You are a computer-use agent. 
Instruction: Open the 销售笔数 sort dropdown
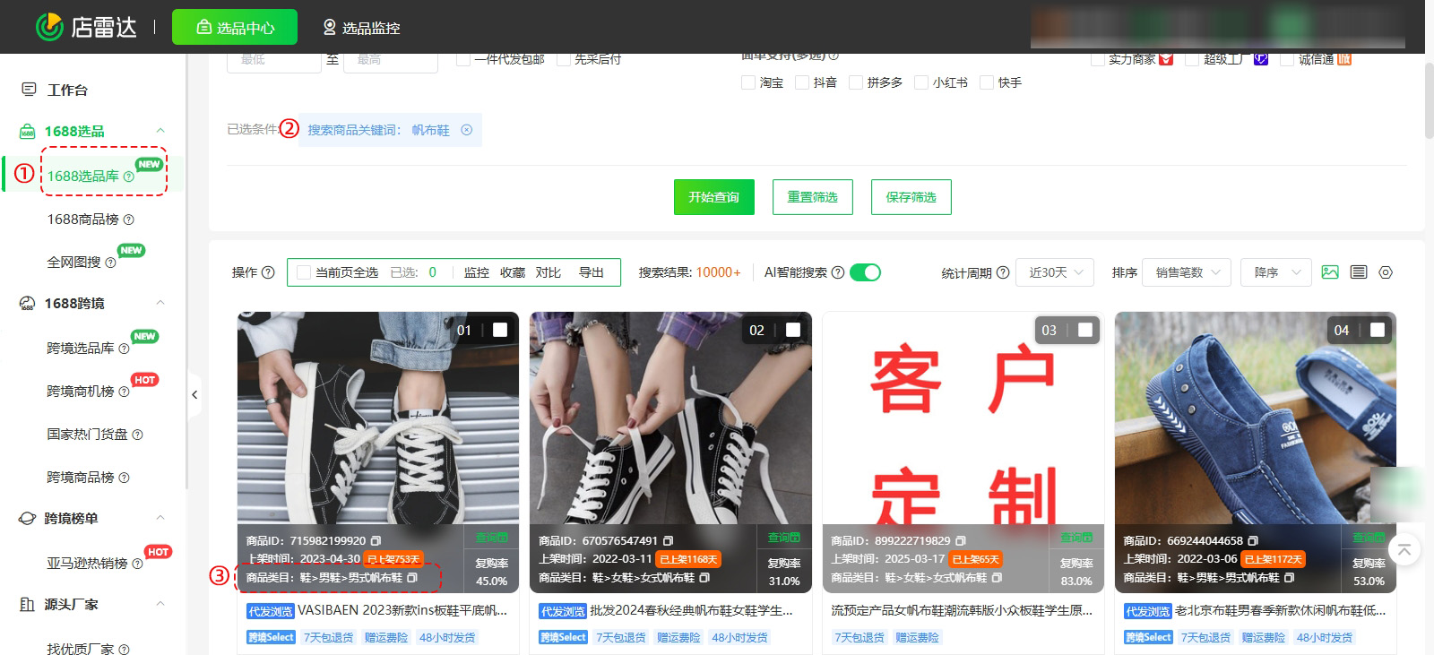[x=1187, y=272]
